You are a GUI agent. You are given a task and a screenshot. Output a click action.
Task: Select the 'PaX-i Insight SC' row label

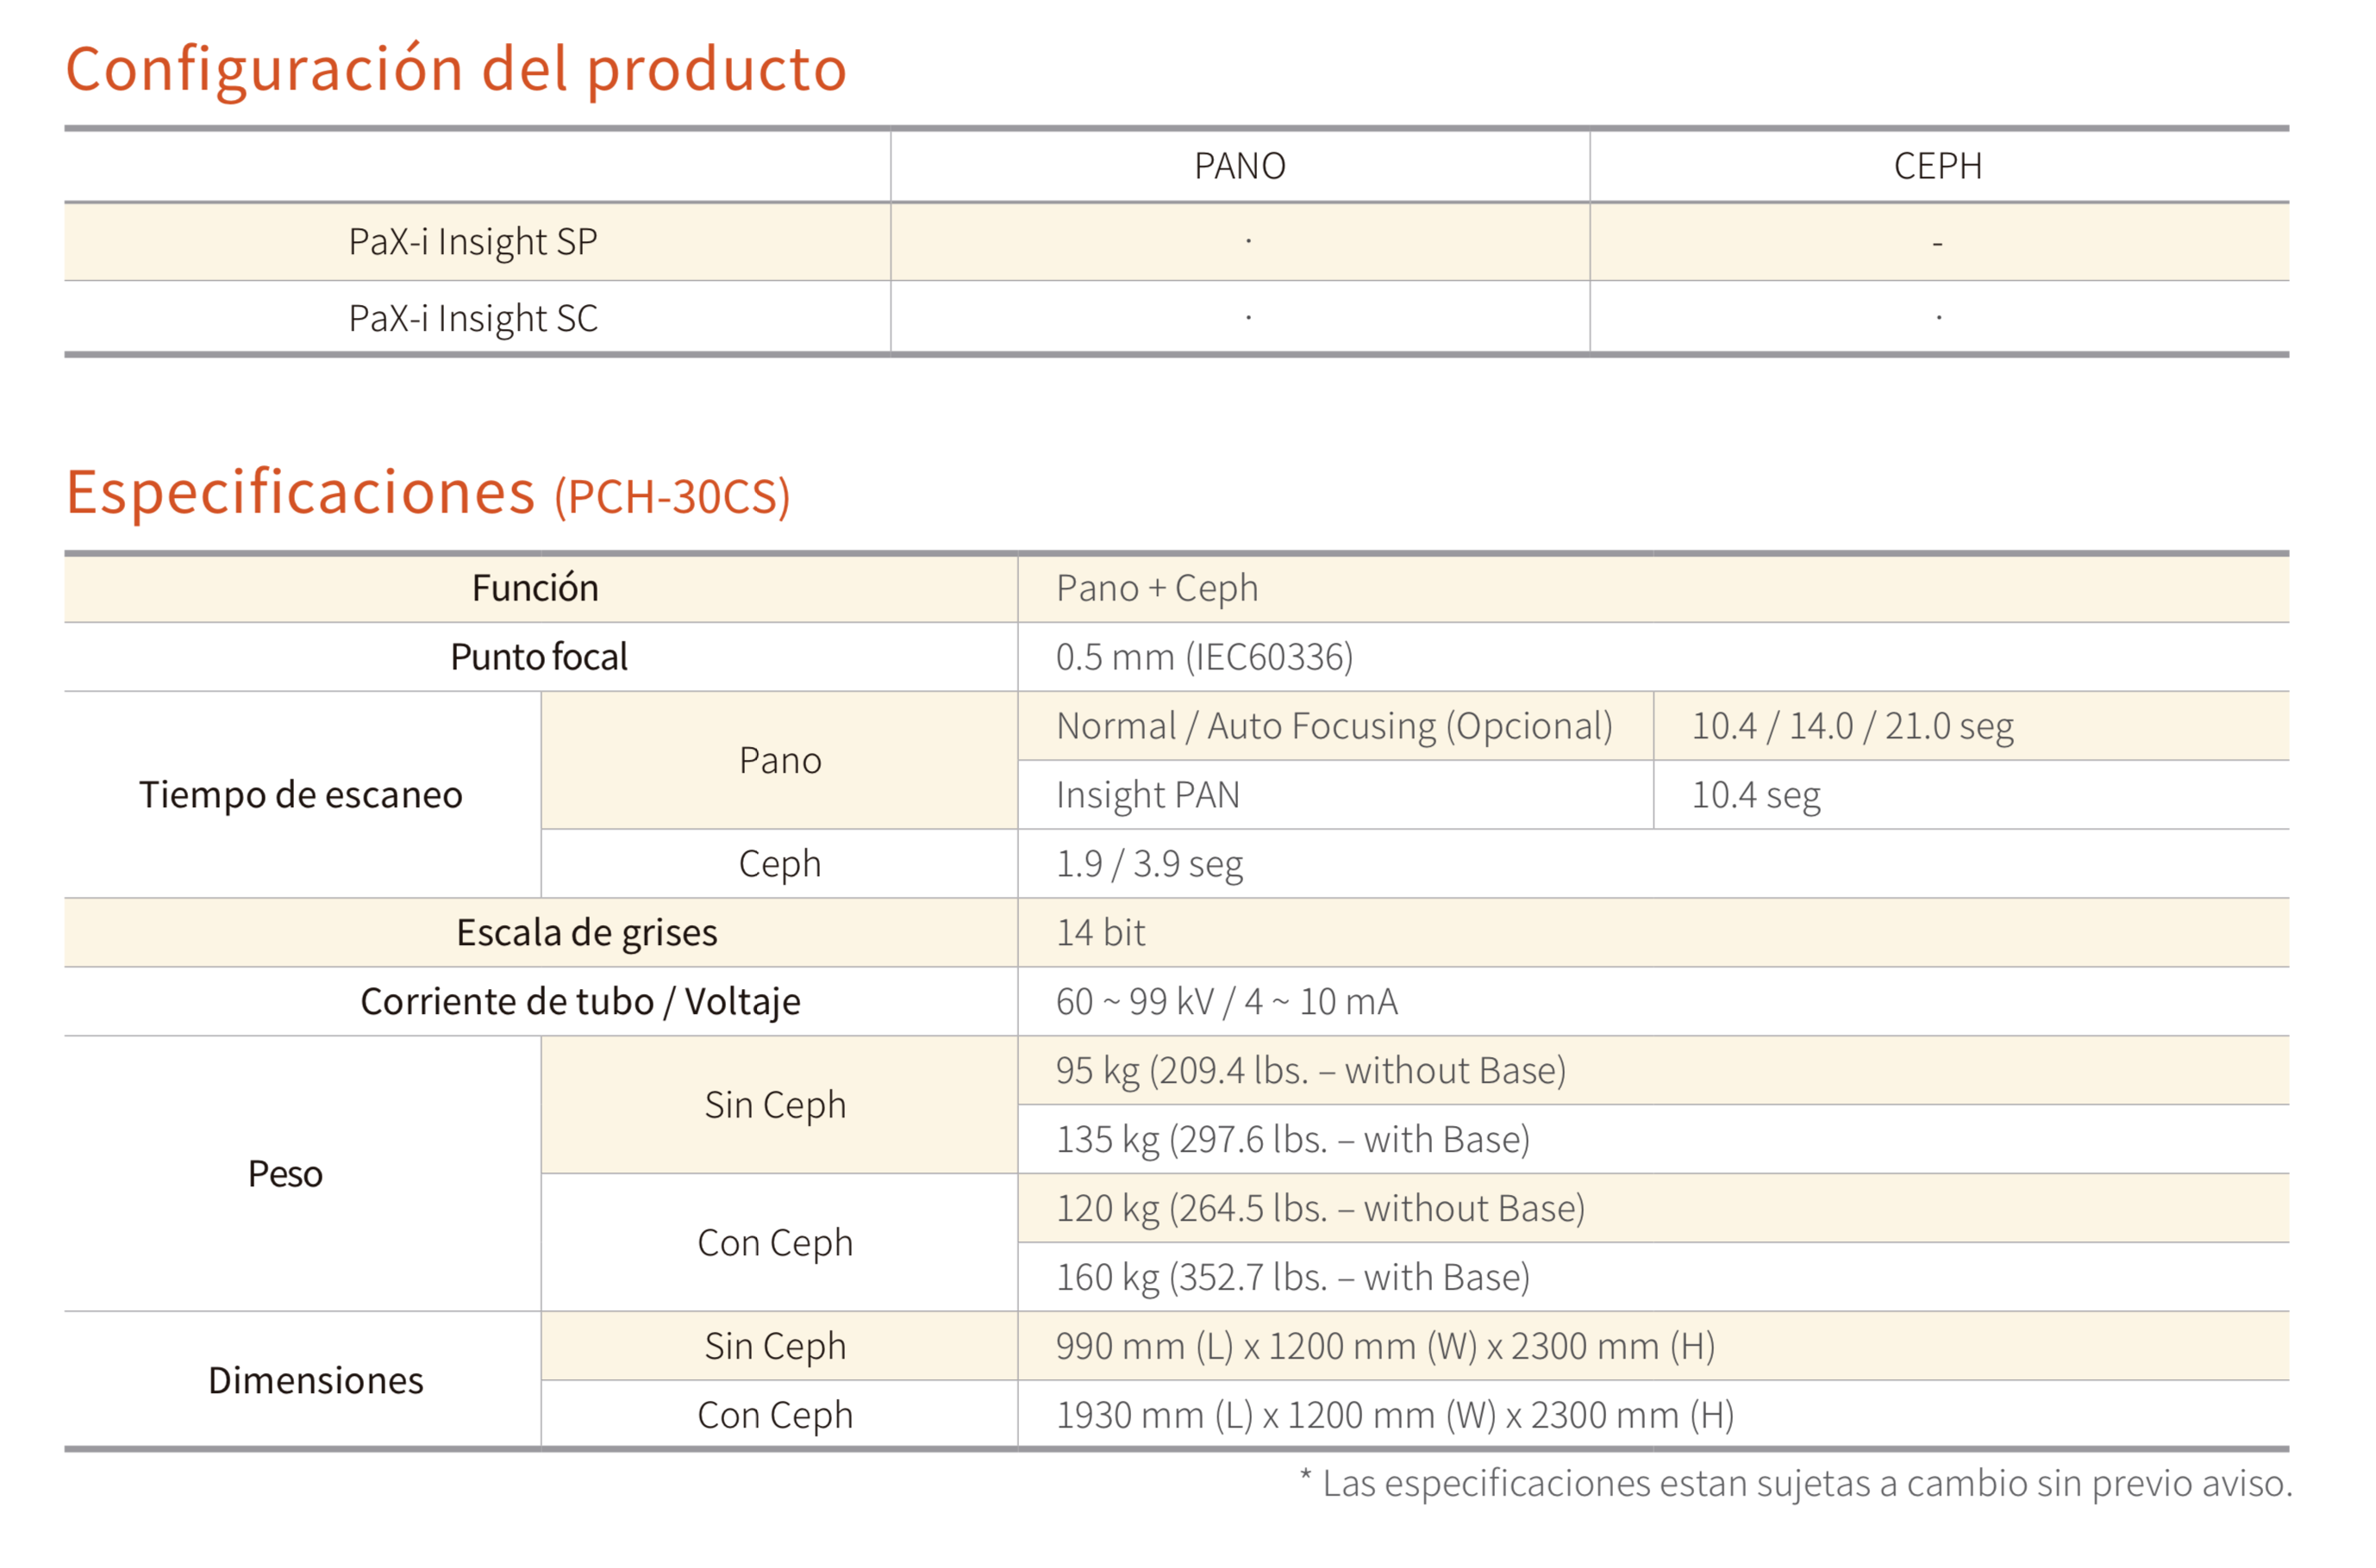[x=473, y=319]
